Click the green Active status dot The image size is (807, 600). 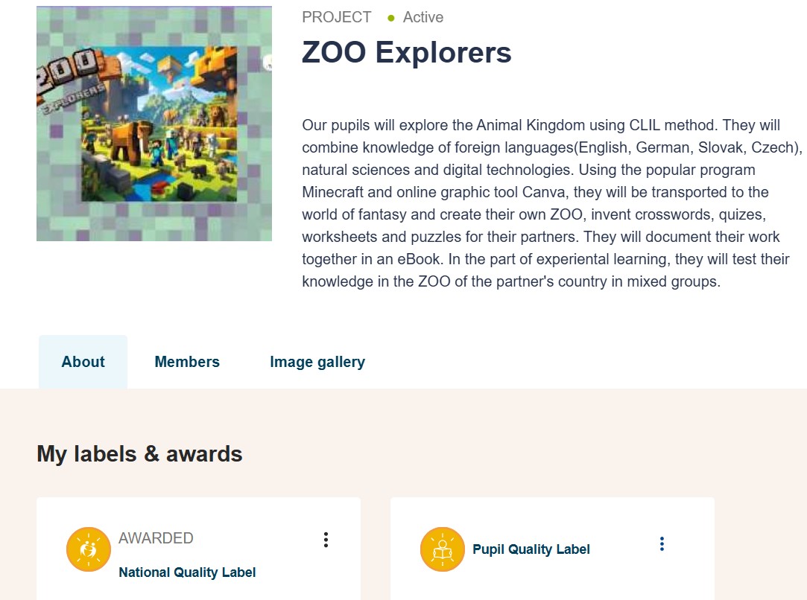click(391, 18)
